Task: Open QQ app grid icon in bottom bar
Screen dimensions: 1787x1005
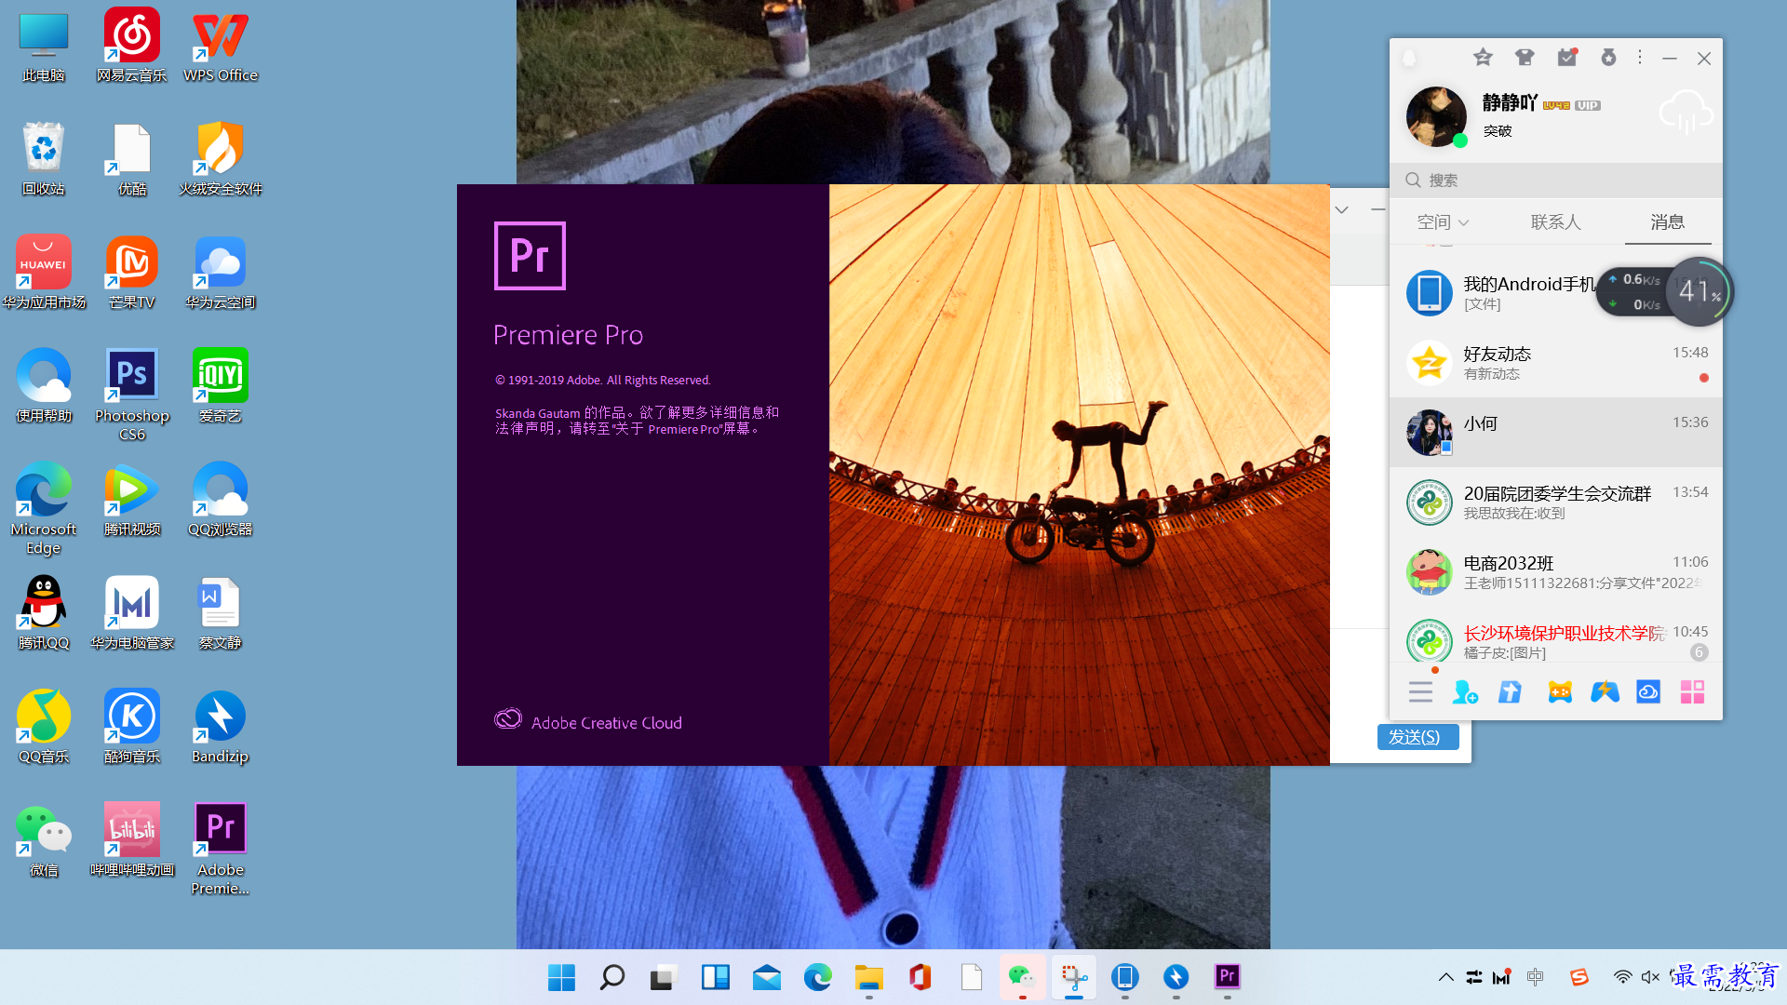Action: (x=1692, y=692)
